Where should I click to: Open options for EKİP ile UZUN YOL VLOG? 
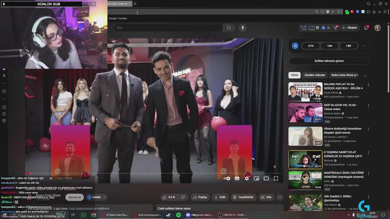pyautogui.click(x=368, y=106)
